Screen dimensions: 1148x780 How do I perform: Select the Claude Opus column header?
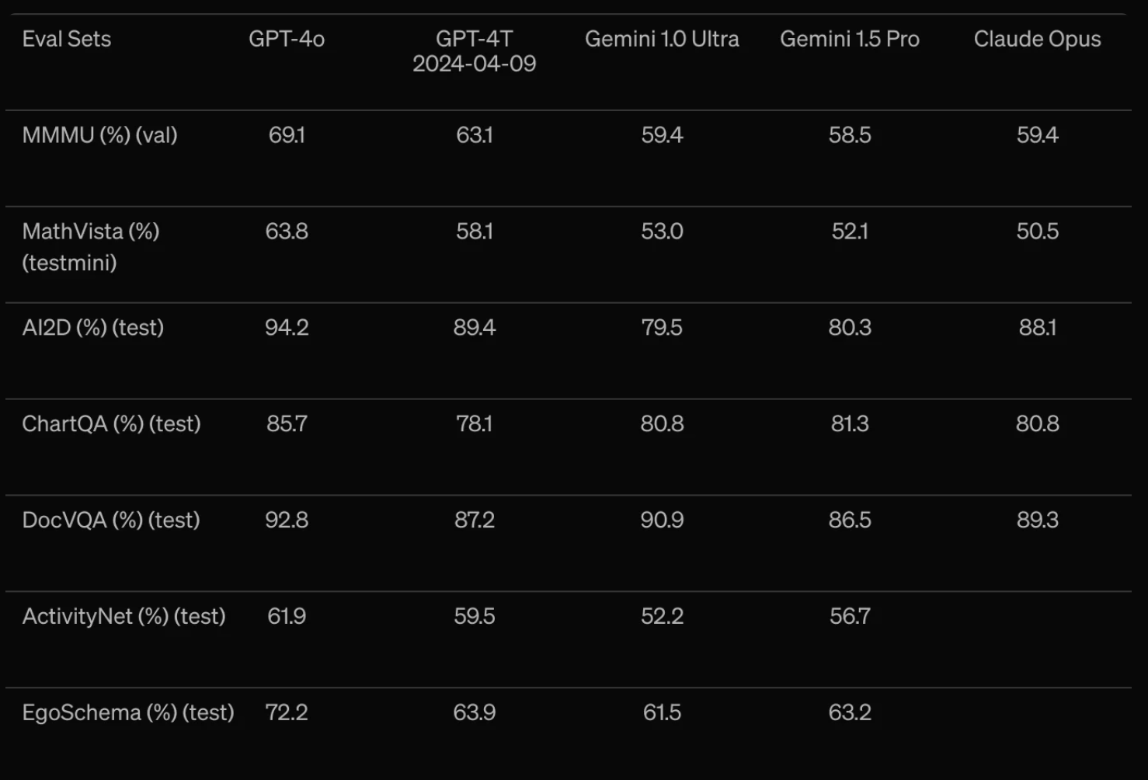pos(1038,39)
